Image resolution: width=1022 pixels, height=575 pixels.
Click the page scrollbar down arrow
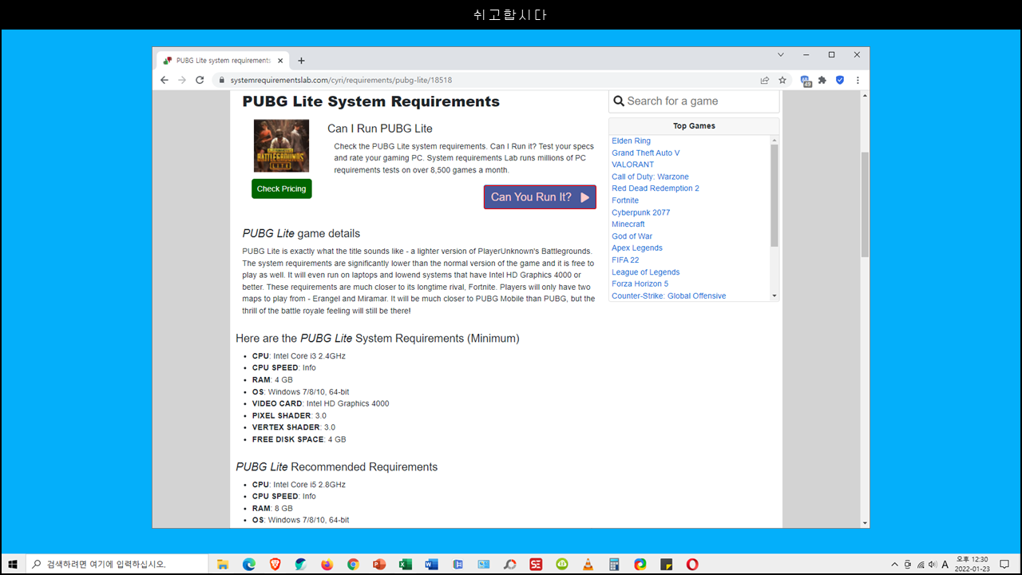[865, 522]
